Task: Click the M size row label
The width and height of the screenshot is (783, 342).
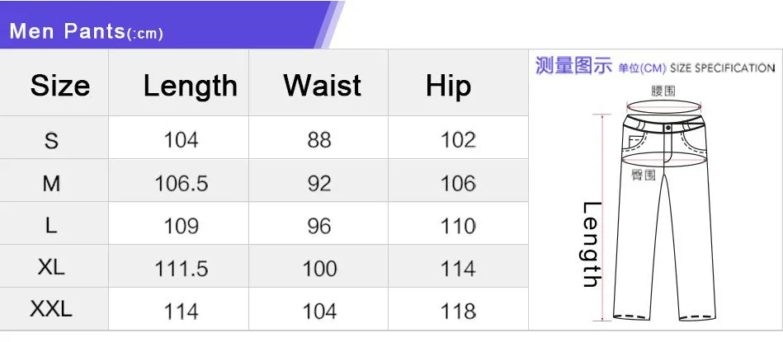Action: pyautogui.click(x=51, y=184)
